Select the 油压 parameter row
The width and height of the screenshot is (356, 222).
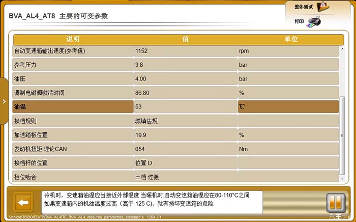tap(175, 78)
